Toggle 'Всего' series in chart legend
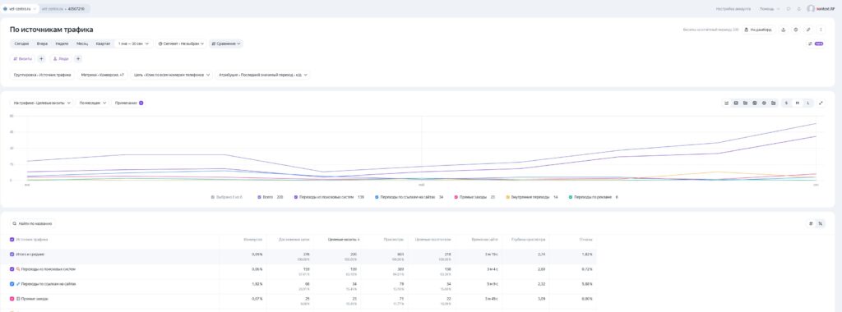 pyautogui.click(x=271, y=197)
